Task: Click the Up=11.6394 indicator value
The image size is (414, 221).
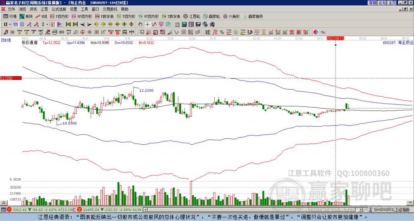Action: click(76, 42)
